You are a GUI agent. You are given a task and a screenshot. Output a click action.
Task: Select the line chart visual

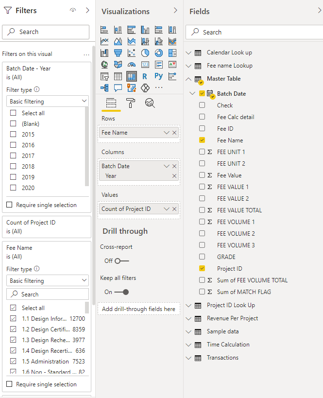(x=104, y=41)
